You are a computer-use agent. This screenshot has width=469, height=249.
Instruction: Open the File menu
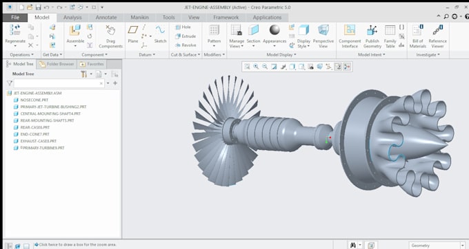click(x=15, y=18)
